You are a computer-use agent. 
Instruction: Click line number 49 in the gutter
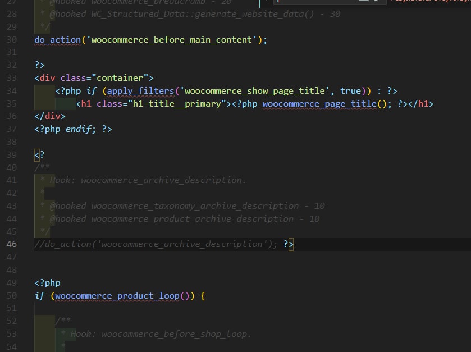click(x=12, y=283)
